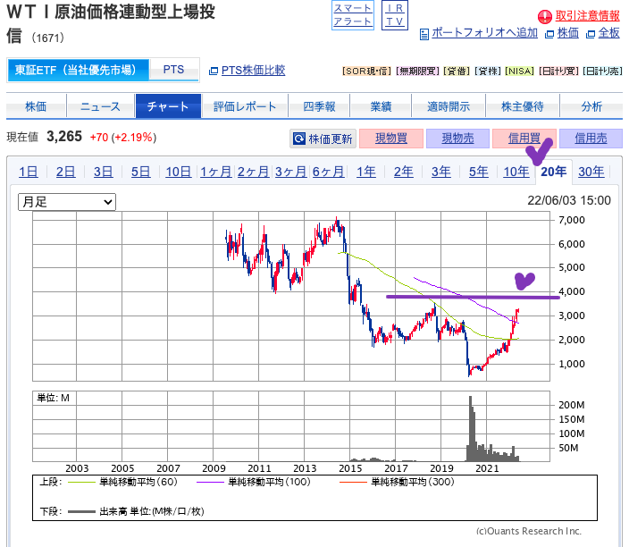Click the refresh icon on 株価更新 button
629x547 pixels.
(x=298, y=139)
